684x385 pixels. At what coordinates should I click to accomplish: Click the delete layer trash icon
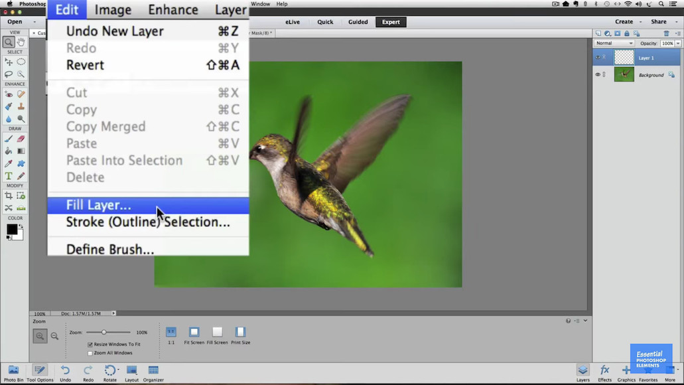667,33
